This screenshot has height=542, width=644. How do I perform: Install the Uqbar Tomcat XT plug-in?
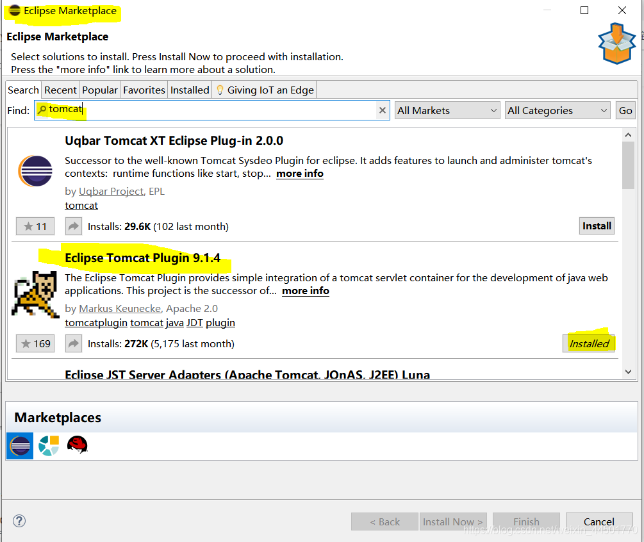[597, 226]
